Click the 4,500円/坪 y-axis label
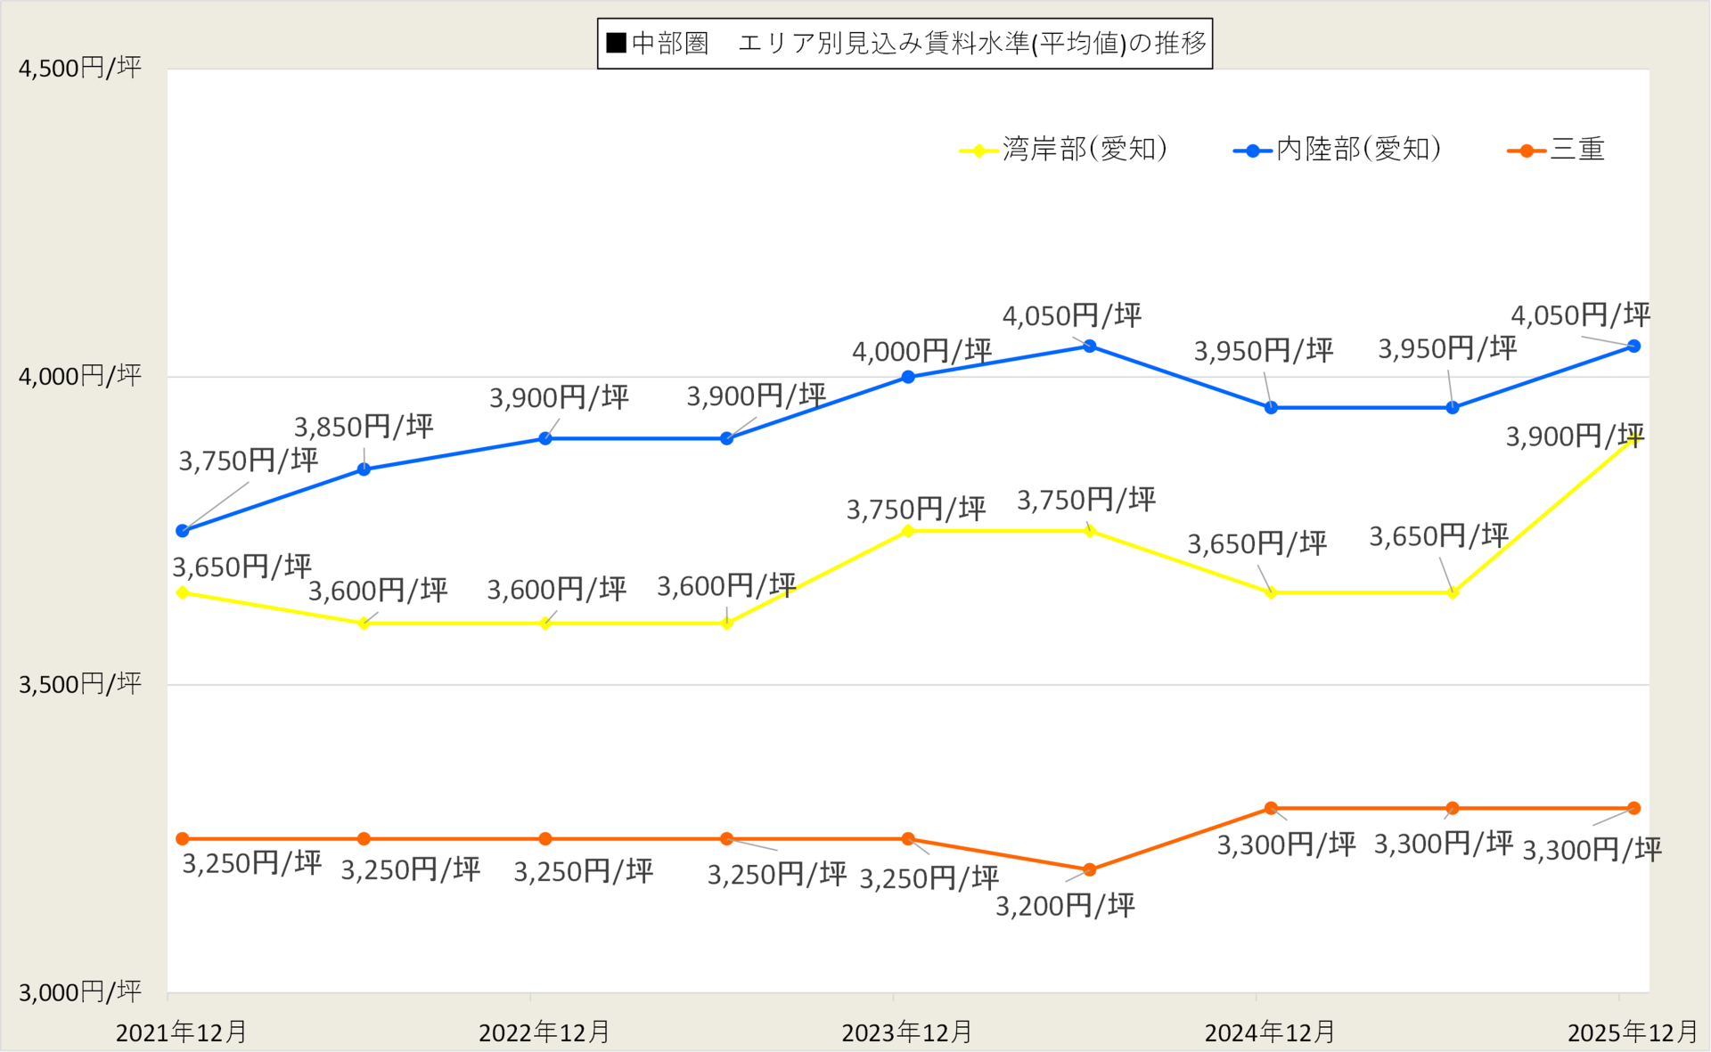This screenshot has height=1052, width=1711. click(80, 68)
